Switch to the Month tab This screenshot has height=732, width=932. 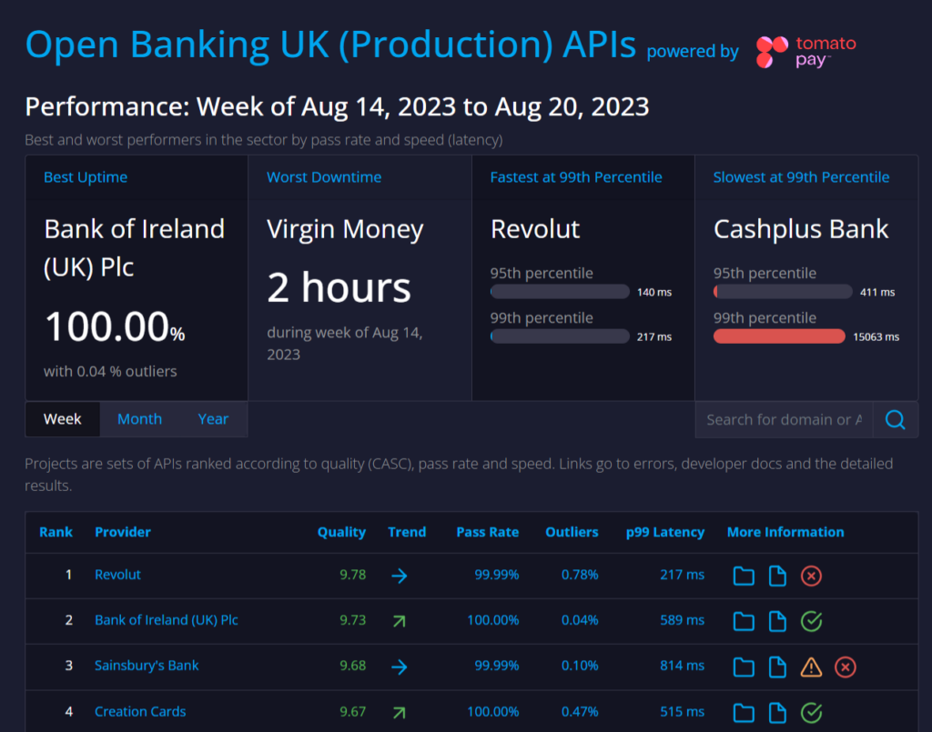click(x=139, y=419)
